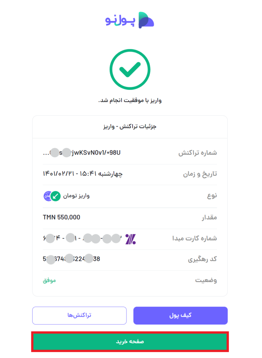Open the 'تراکنش‌ها' transactions button
Screen dimensions: 262x358
click(x=79, y=315)
